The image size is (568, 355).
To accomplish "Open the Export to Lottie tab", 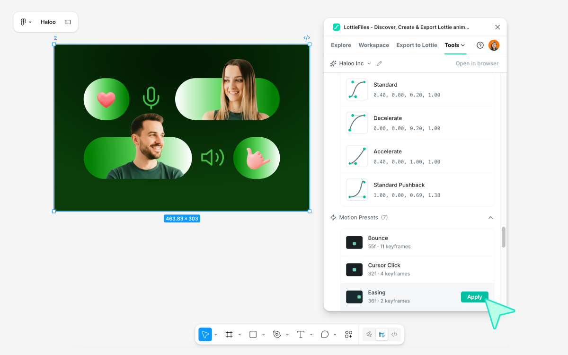I will coord(417,45).
